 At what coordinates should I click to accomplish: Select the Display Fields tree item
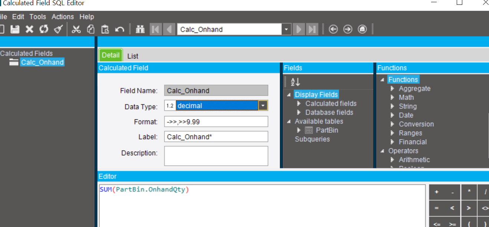316,95
